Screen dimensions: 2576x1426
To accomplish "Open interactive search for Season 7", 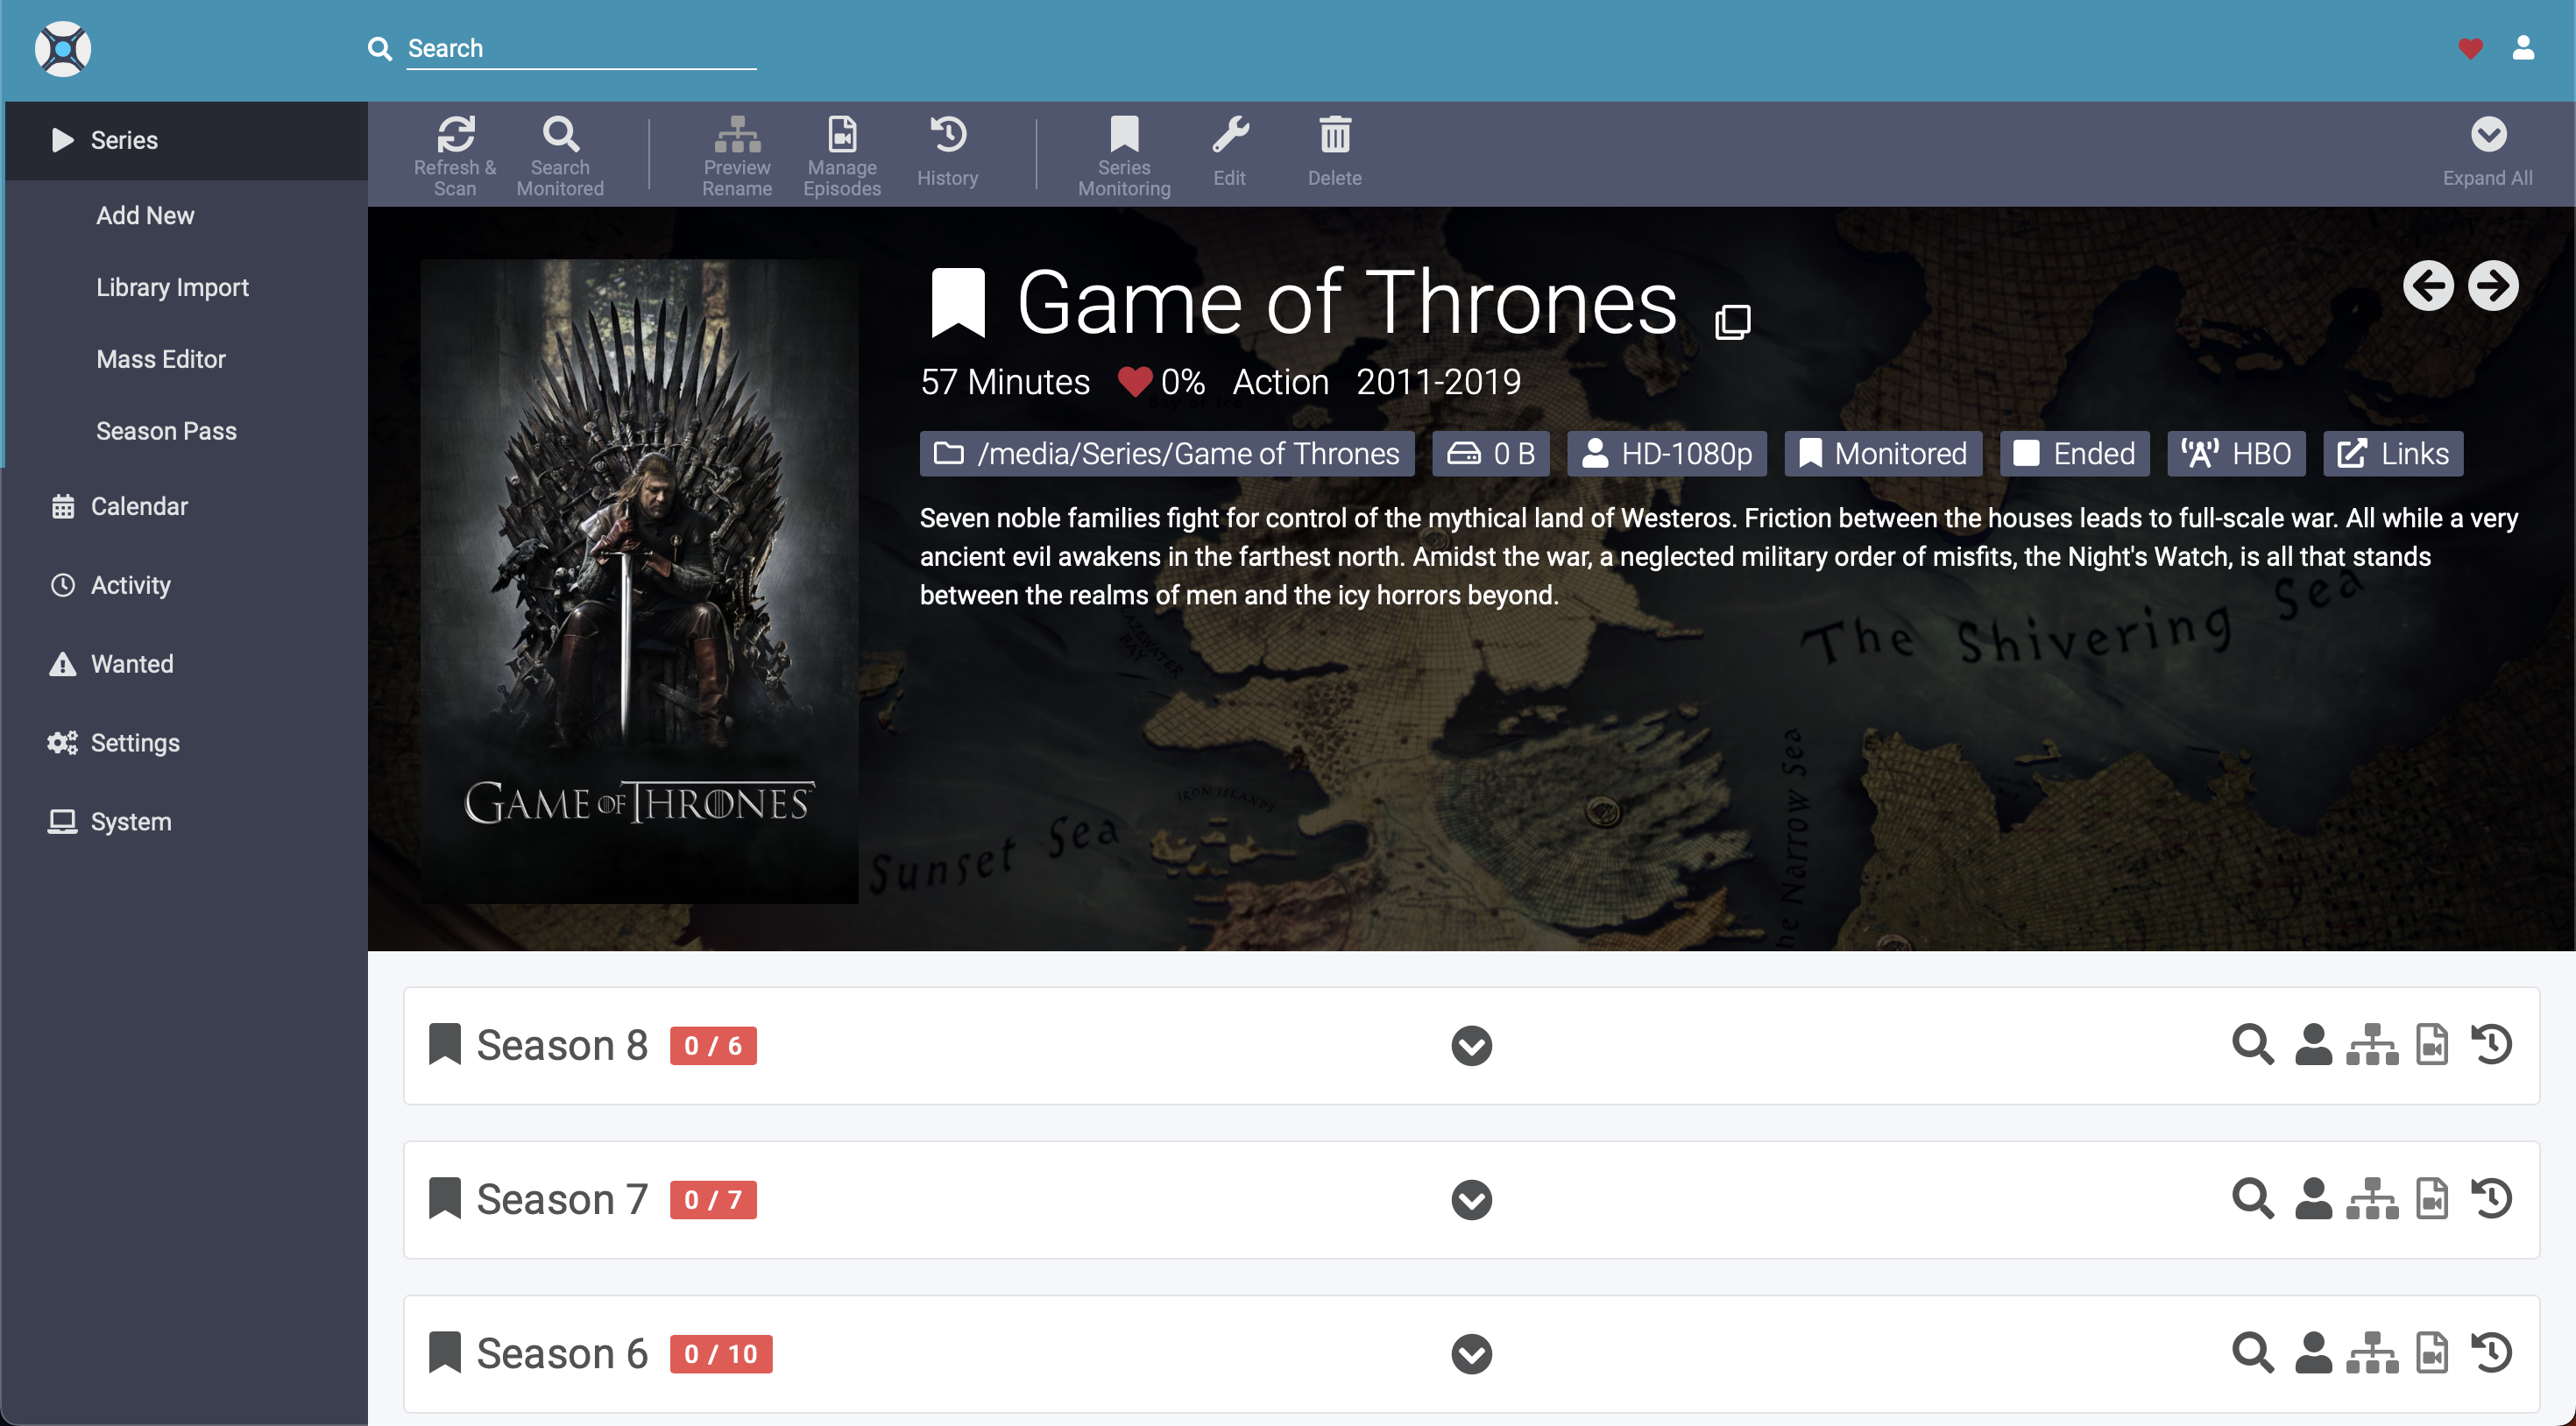I will point(2313,1198).
